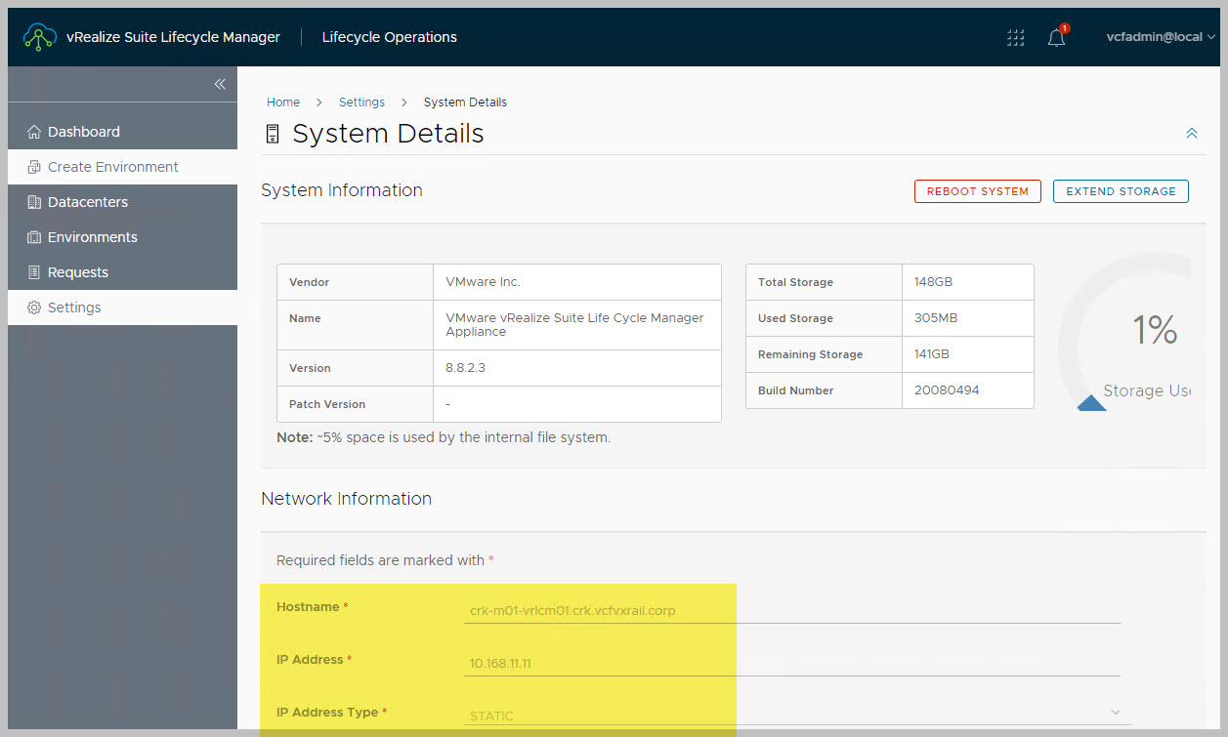Image resolution: width=1228 pixels, height=737 pixels.
Task: Collapse the left navigation sidebar
Action: 220,84
